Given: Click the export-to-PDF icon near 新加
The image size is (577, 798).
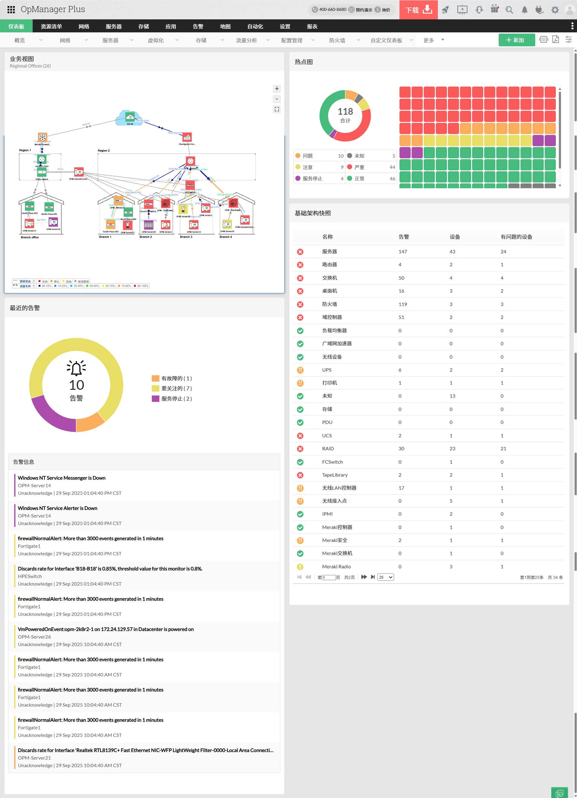Looking at the screenshot, I should click(556, 40).
